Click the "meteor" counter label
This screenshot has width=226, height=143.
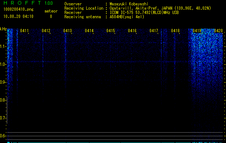tap(51, 11)
